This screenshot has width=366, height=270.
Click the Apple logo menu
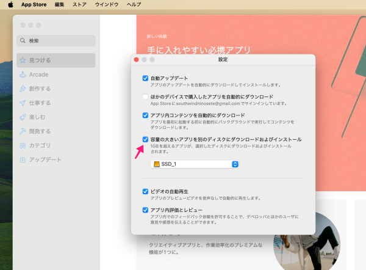pos(10,4)
